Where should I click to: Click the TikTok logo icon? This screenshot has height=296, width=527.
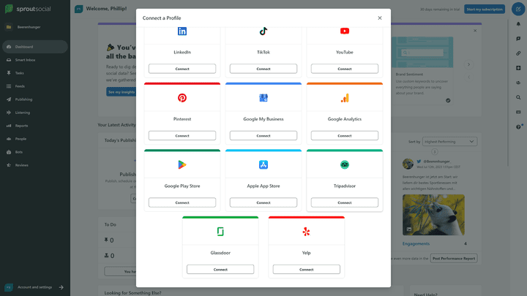point(263,31)
